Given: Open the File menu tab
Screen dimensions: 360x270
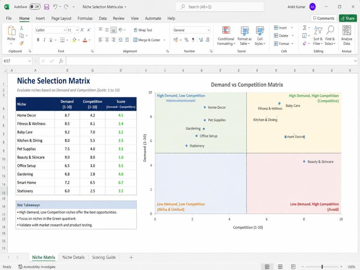Looking at the screenshot, I should (9, 18).
